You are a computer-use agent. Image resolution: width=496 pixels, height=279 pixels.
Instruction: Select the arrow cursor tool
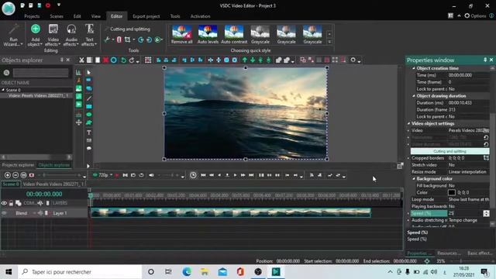click(x=89, y=72)
